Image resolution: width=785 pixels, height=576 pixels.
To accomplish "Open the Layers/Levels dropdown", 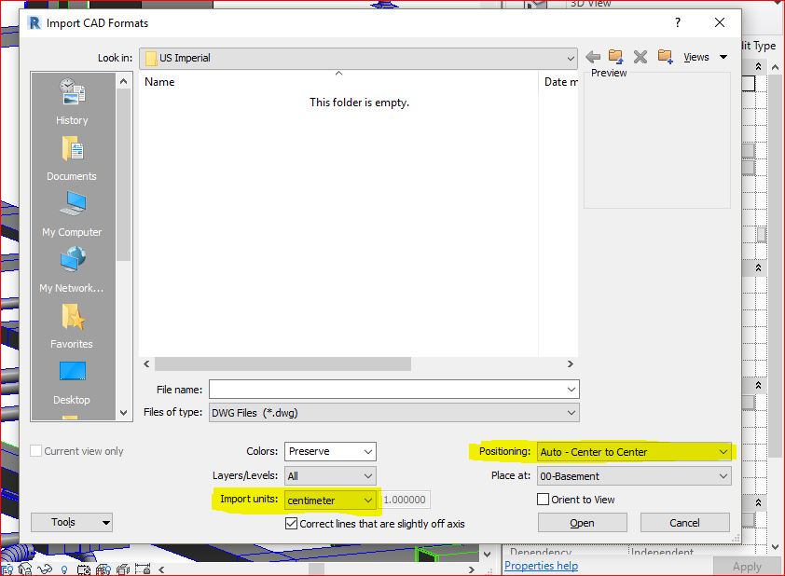I will (x=330, y=476).
